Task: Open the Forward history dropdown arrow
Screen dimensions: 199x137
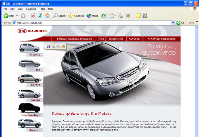Action: (28, 16)
